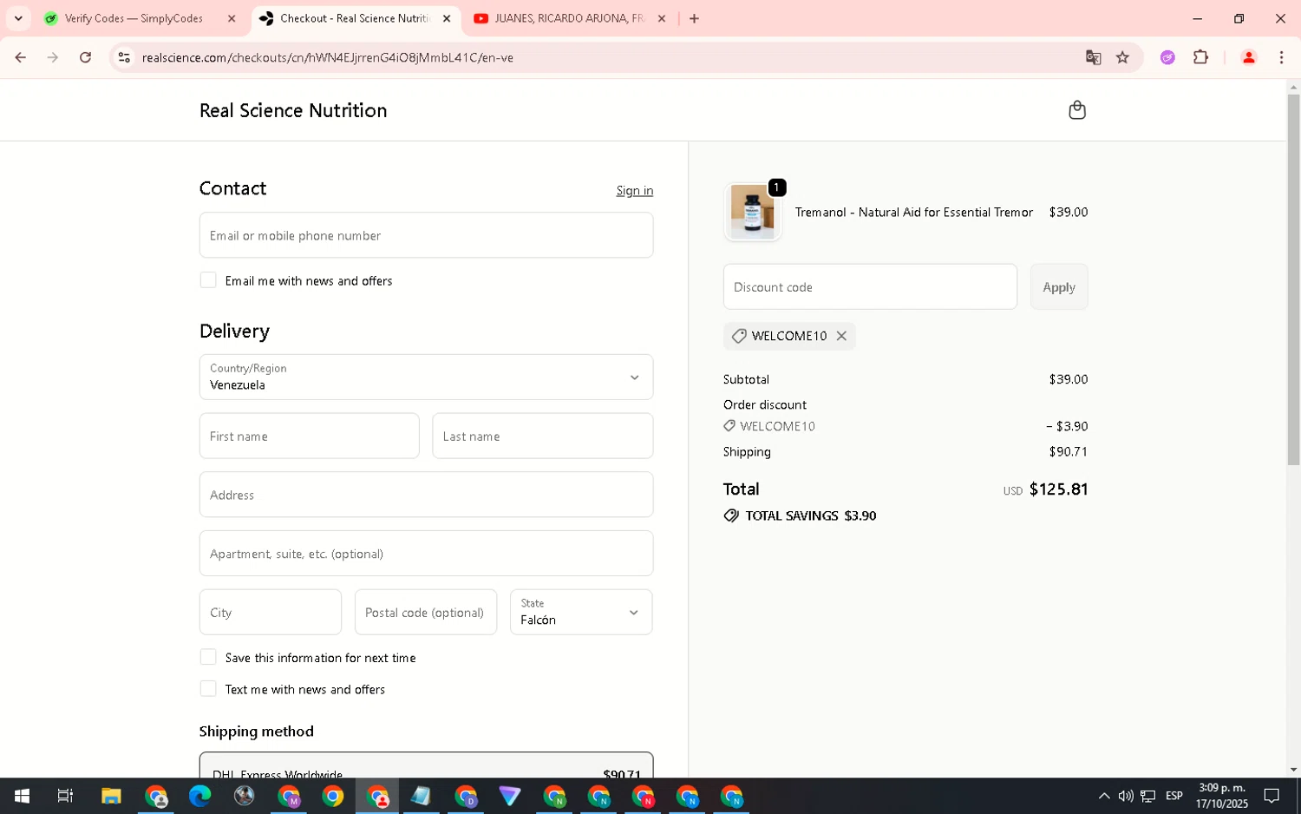
Task: Click the Tremanol - Natural Aid product name
Action: click(x=913, y=212)
